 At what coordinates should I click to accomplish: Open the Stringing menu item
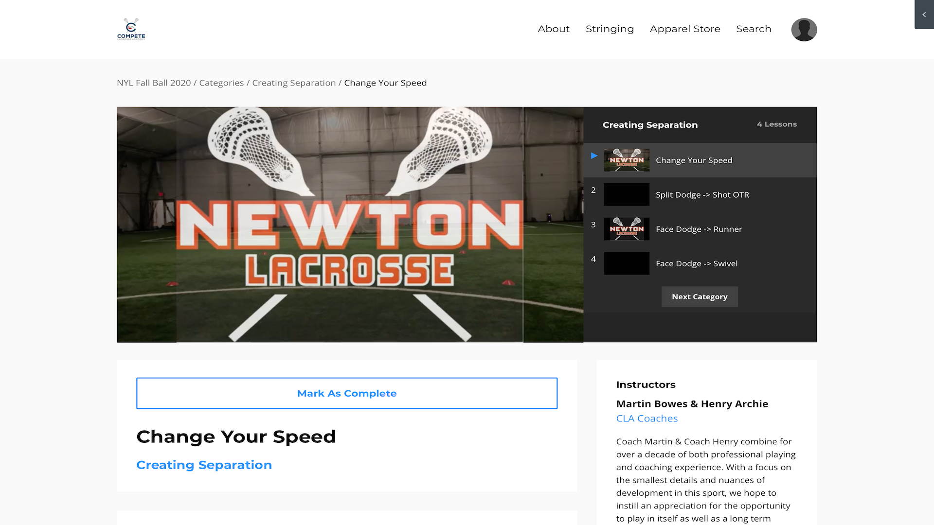tap(610, 29)
